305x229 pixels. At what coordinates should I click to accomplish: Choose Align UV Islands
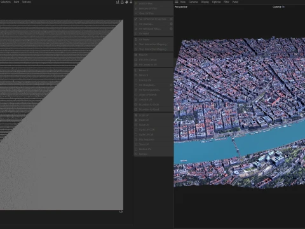[x=154, y=95]
